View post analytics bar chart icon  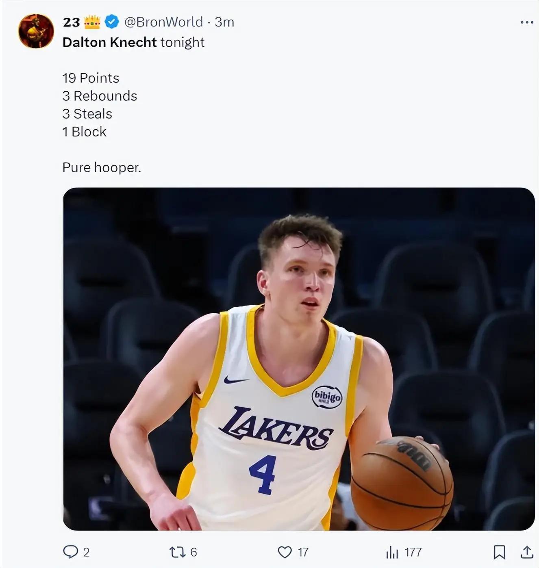point(392,552)
